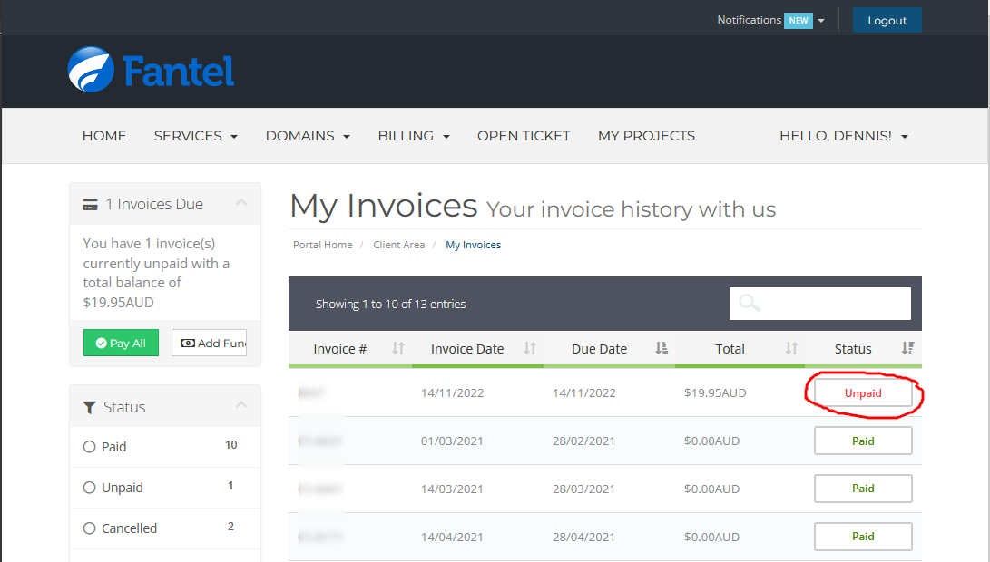Sort by Invoice Date column arrows

tap(530, 348)
